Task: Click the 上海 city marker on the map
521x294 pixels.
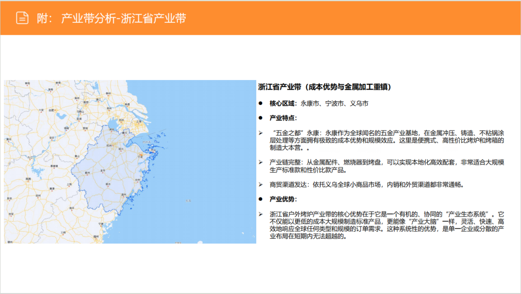Action: (x=139, y=120)
